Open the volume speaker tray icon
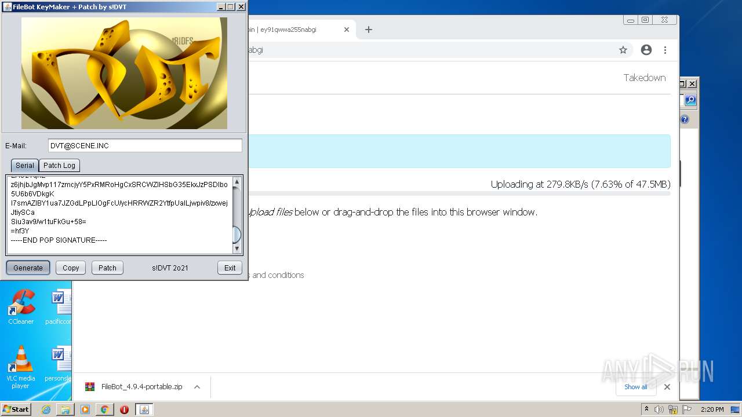The image size is (742, 417). click(x=659, y=409)
